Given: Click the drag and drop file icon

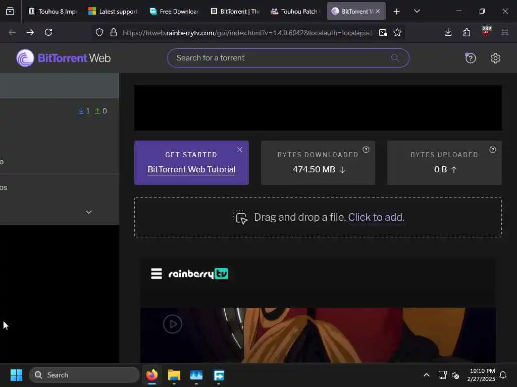Looking at the screenshot, I should pyautogui.click(x=240, y=218).
